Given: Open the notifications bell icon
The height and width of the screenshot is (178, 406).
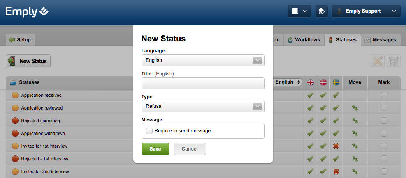Looking at the screenshot, I should (x=321, y=11).
